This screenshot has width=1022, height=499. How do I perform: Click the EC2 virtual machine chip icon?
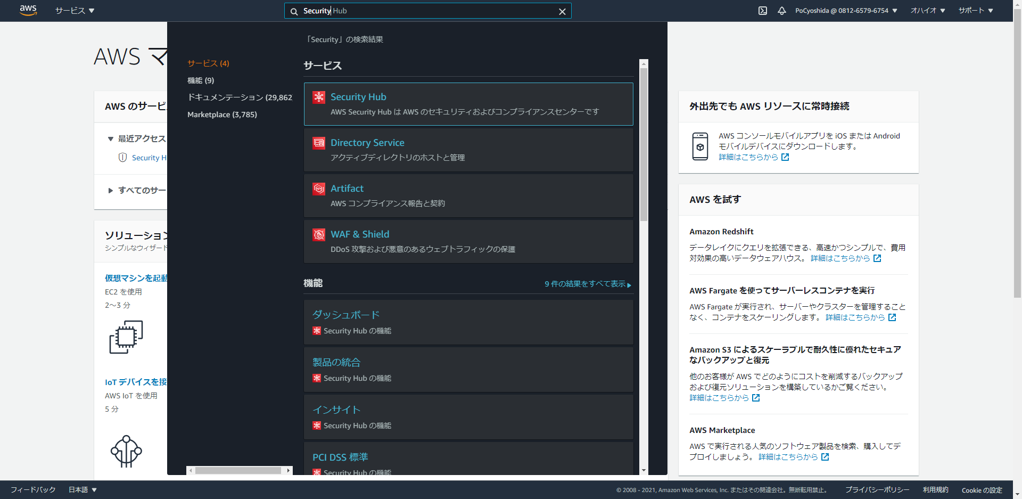point(126,337)
